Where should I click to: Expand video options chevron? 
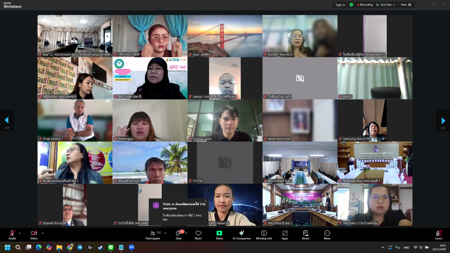[x=43, y=233]
